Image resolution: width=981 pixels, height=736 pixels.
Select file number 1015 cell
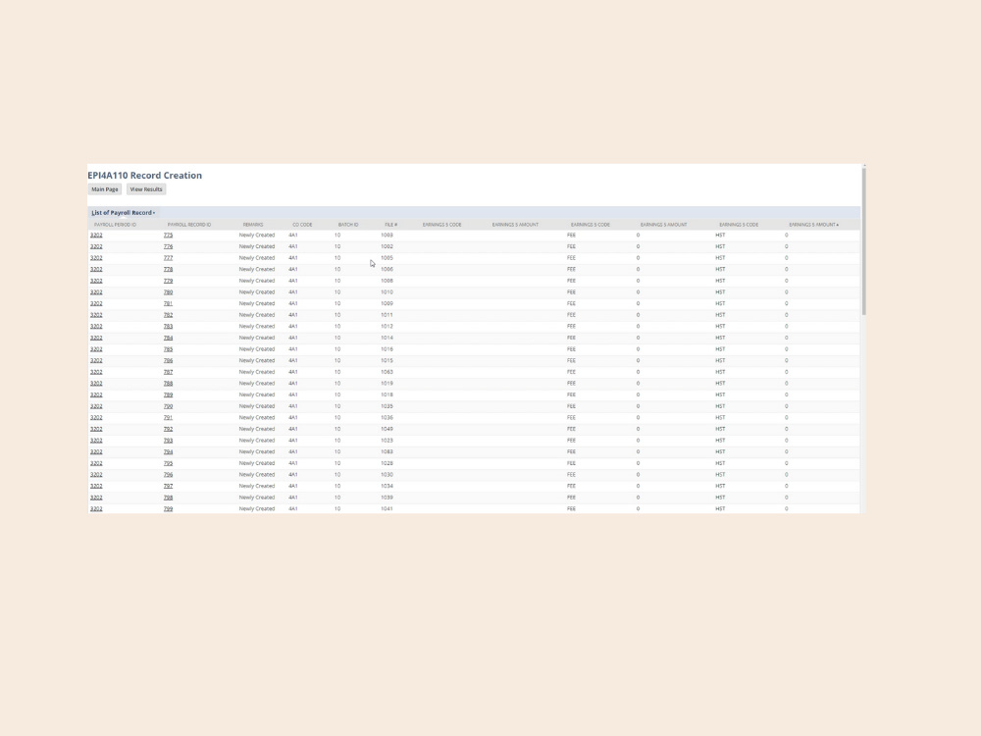[387, 360]
